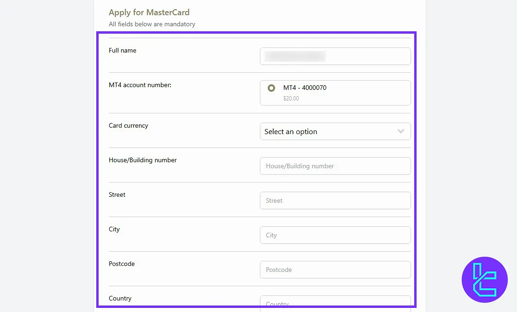Open the Card currency dropdown
This screenshot has width=517, height=312.
pos(335,131)
